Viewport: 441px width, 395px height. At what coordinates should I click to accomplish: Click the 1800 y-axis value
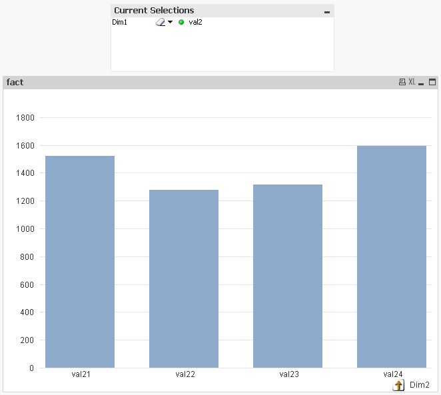tap(25, 117)
